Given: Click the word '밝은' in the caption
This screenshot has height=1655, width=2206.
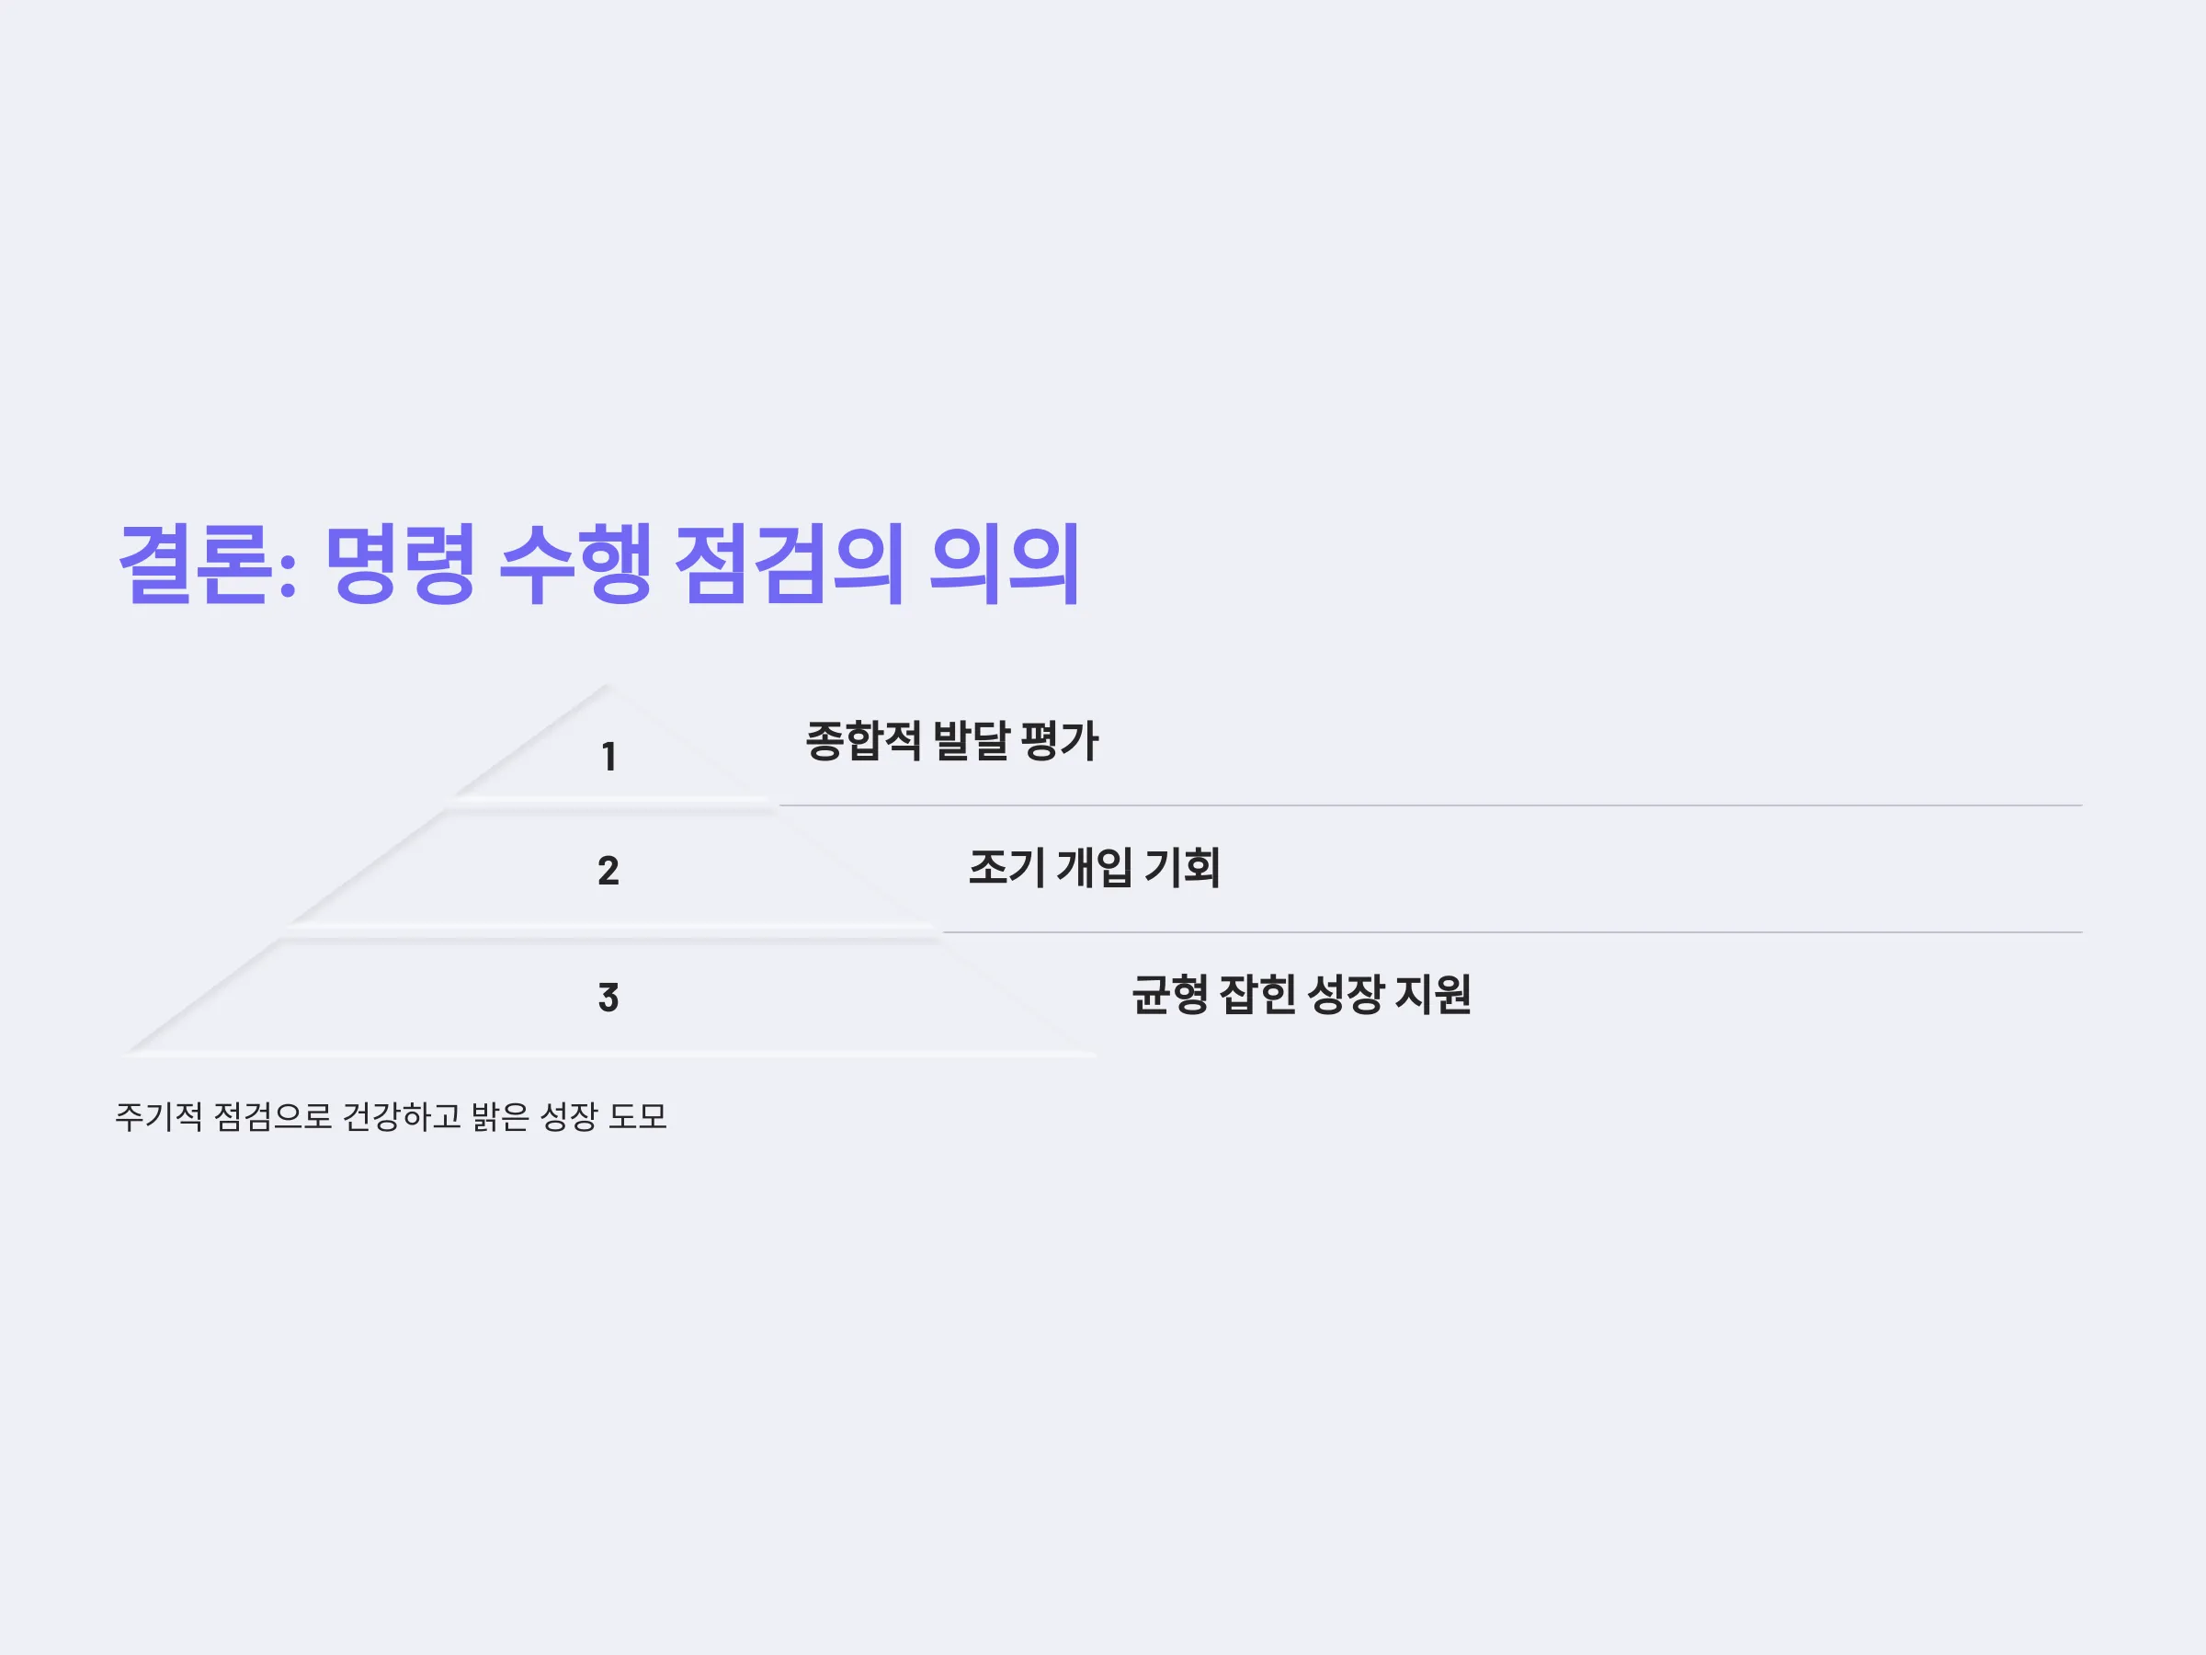Looking at the screenshot, I should [x=501, y=1116].
